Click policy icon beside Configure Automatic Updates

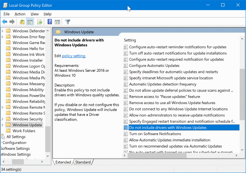126,65
